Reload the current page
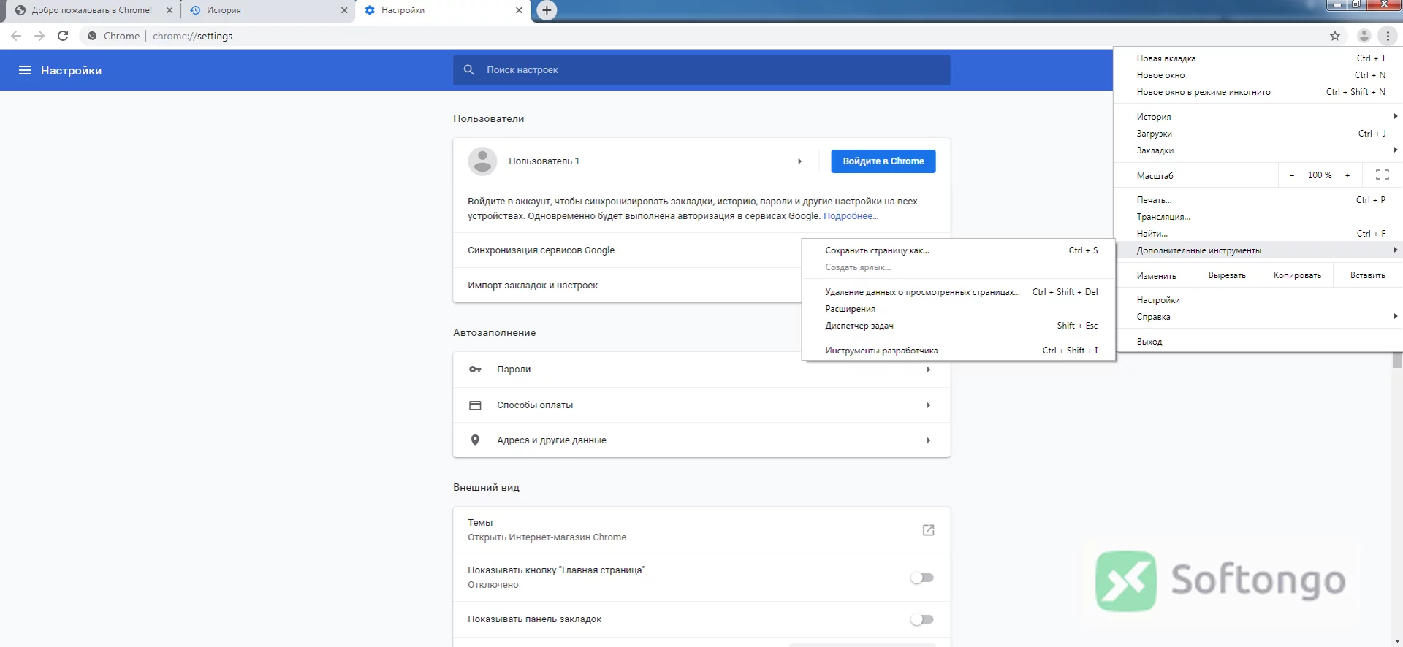Viewport: 1403px width, 647px height. 63,36
